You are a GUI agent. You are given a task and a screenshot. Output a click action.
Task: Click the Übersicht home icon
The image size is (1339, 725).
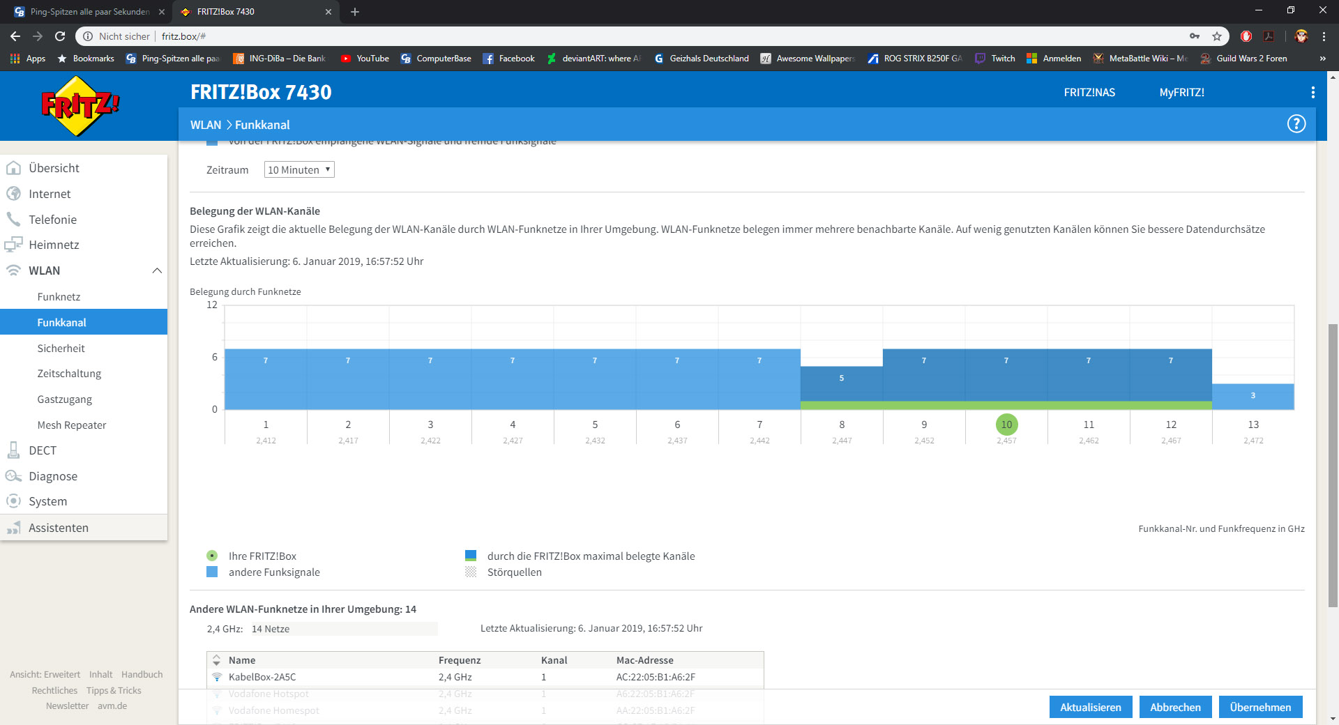[x=13, y=168]
